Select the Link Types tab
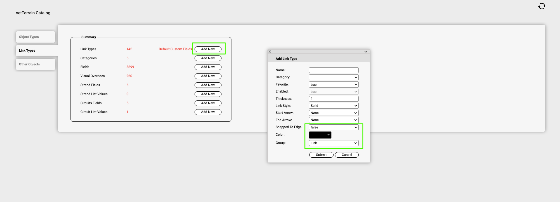This screenshot has height=202, width=560. 35,50
